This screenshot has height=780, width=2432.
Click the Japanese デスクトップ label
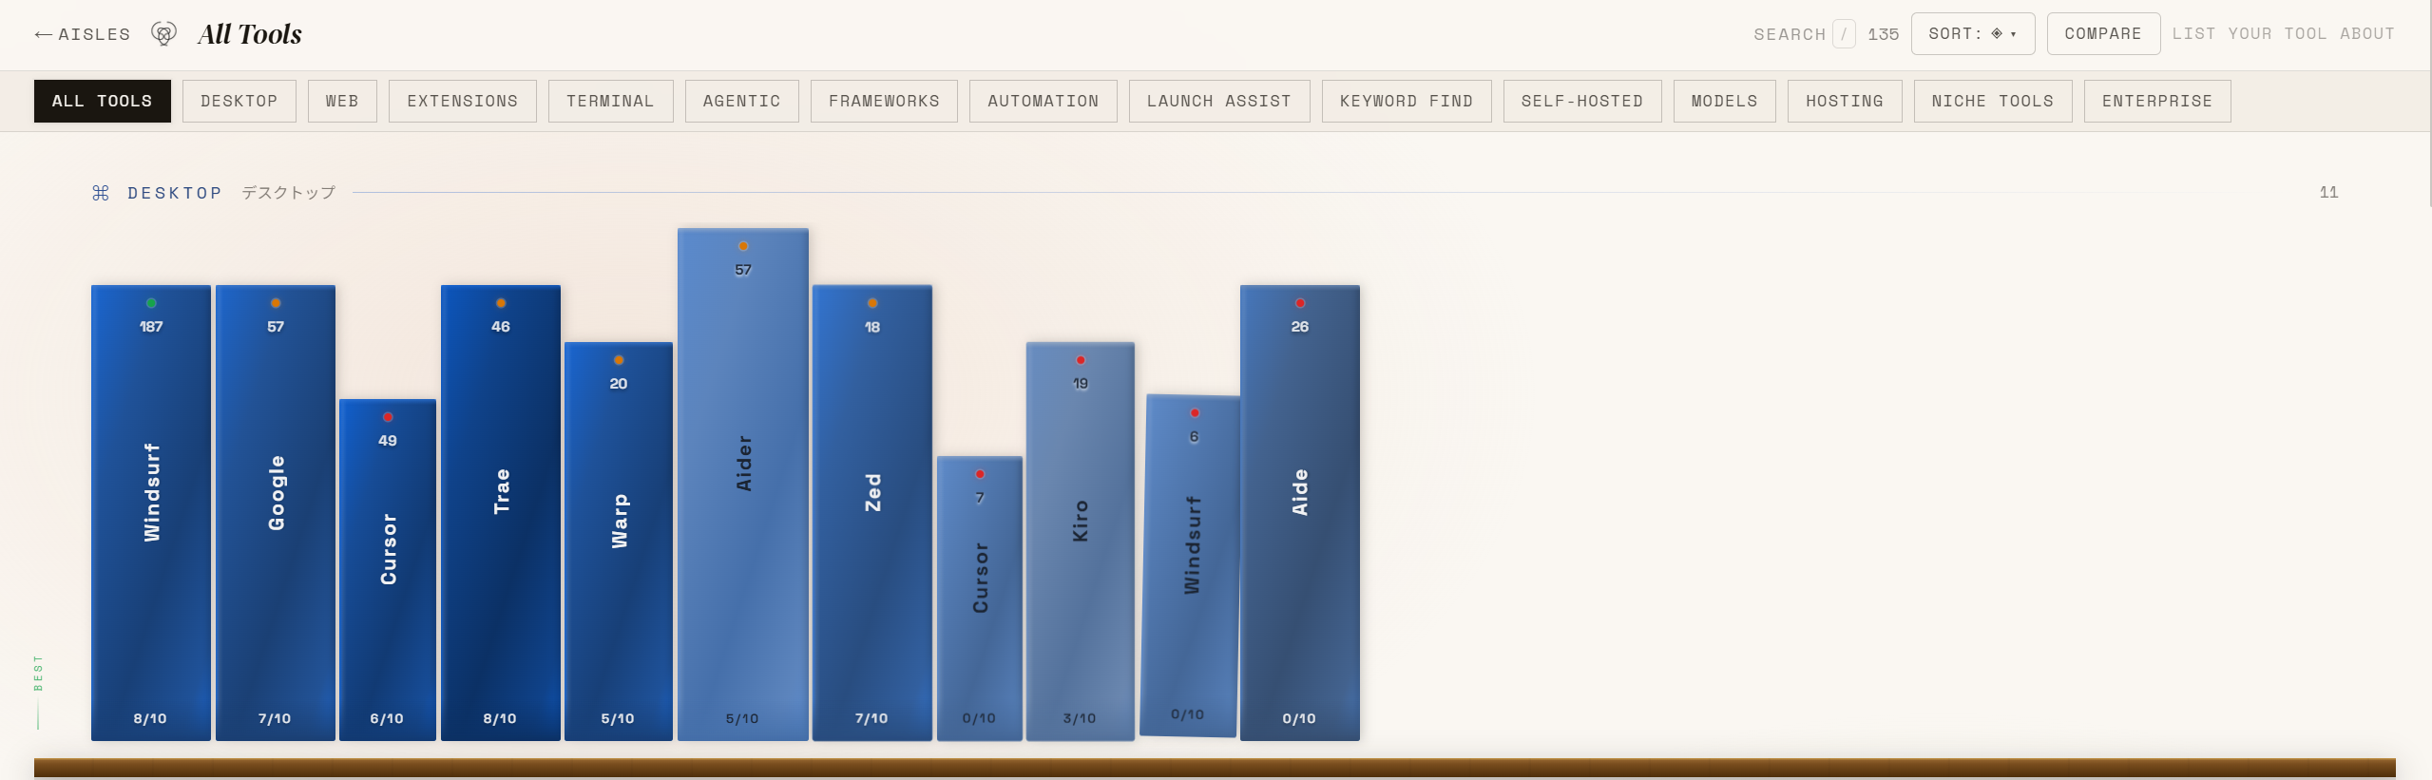[x=288, y=193]
